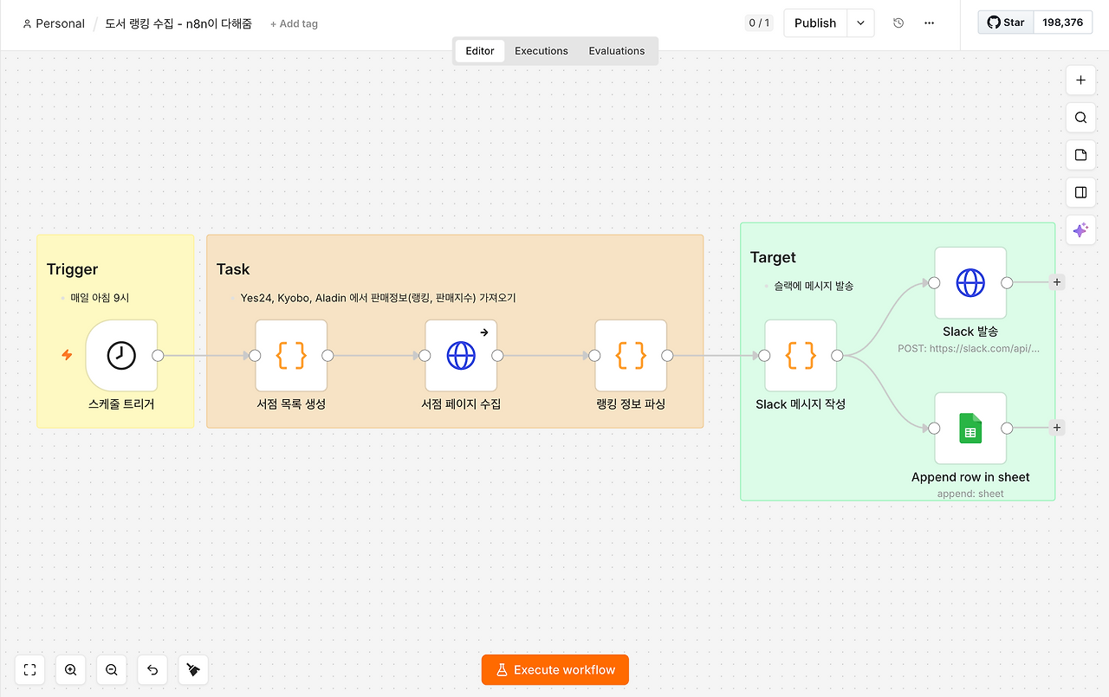The width and height of the screenshot is (1109, 697).
Task: Click the 198,376 star count
Action: tap(1062, 23)
